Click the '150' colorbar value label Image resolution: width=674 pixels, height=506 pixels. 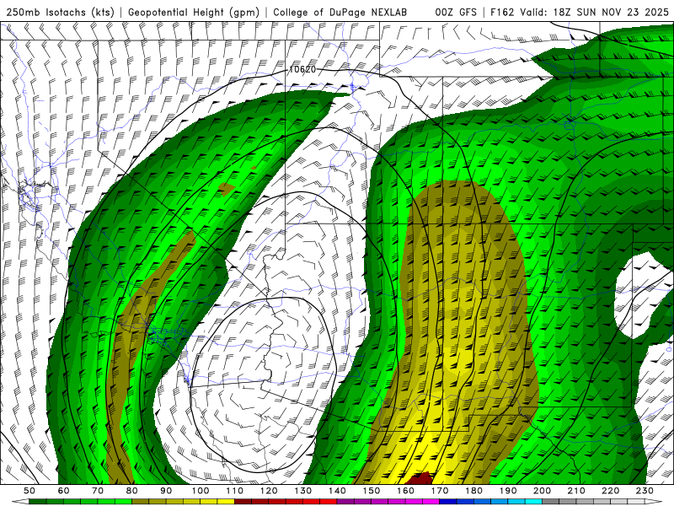(372, 491)
